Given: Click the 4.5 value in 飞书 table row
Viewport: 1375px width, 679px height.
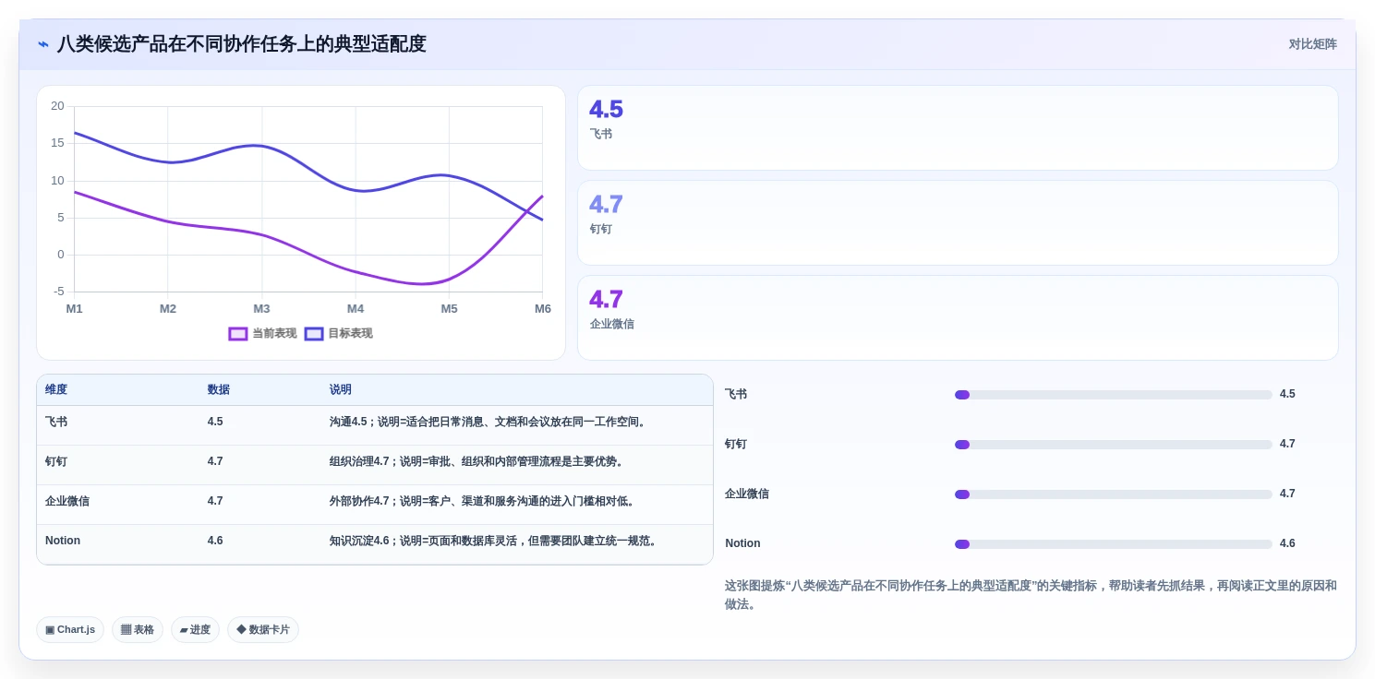Looking at the screenshot, I should [x=215, y=423].
